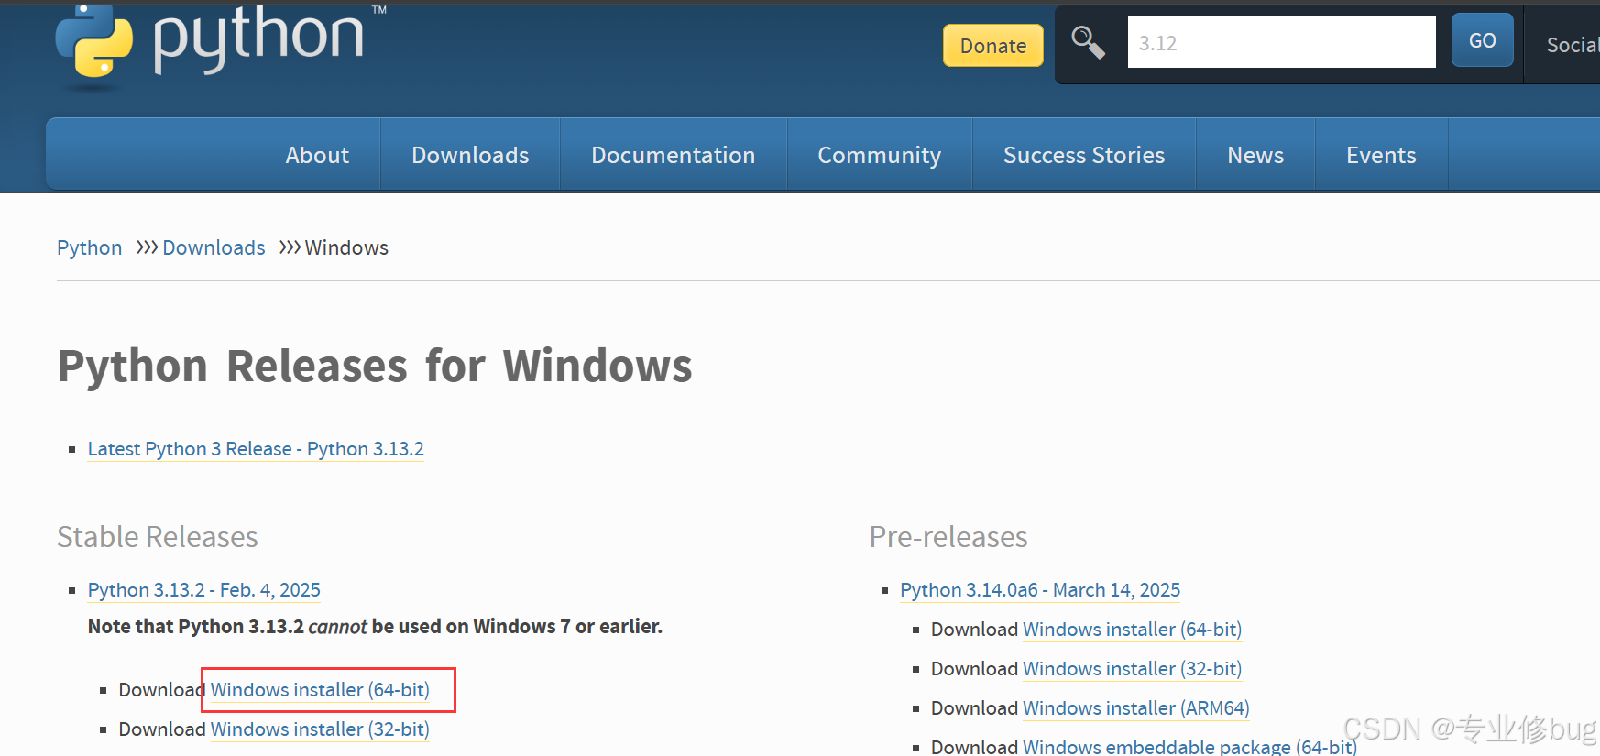Viewport: 1600px width, 756px height.
Task: Open Python 3.13.2 - Feb. 4, 2025 release
Action: point(203,590)
